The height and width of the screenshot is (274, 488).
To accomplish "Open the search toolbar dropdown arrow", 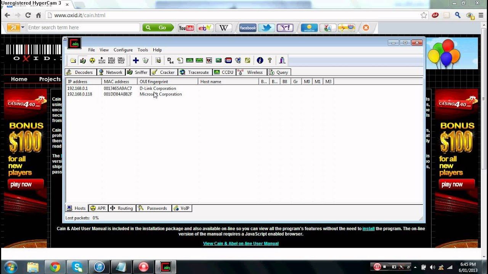I will (23, 27).
